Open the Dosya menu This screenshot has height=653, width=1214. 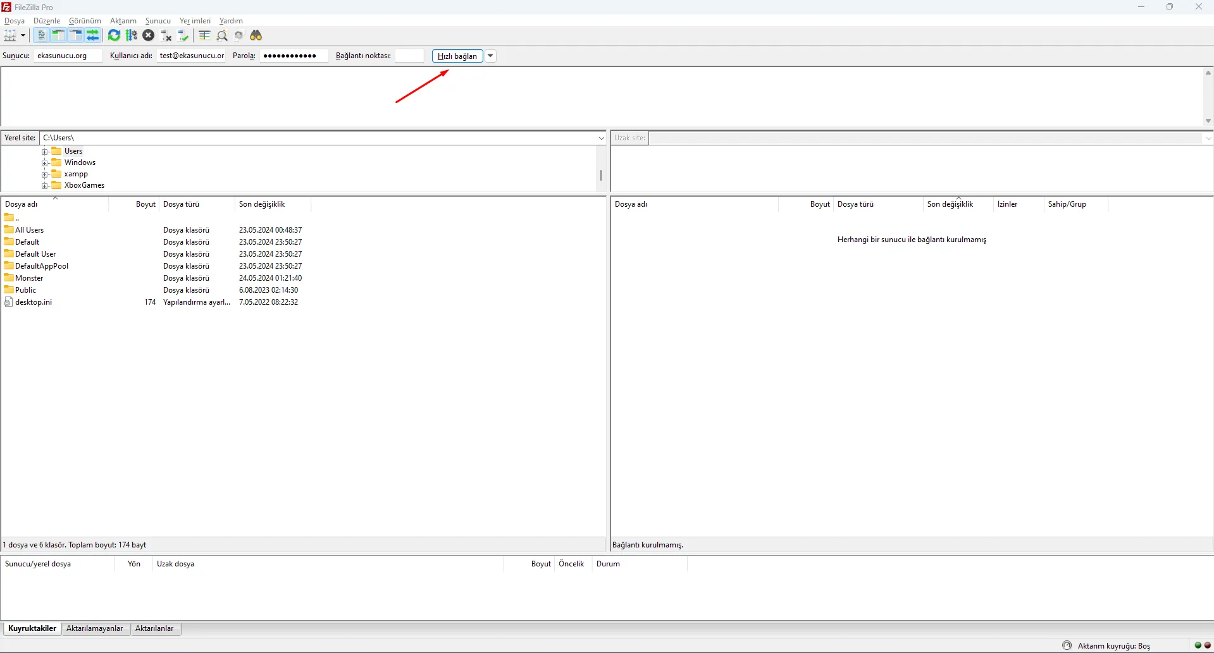click(x=15, y=21)
